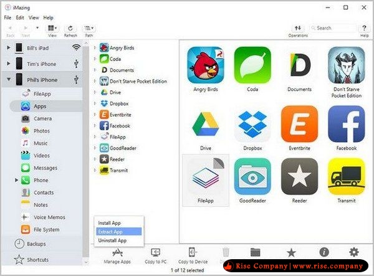This screenshot has height=276, width=374.
Task: Open Shortcuts in the sidebar
Action: point(37,260)
